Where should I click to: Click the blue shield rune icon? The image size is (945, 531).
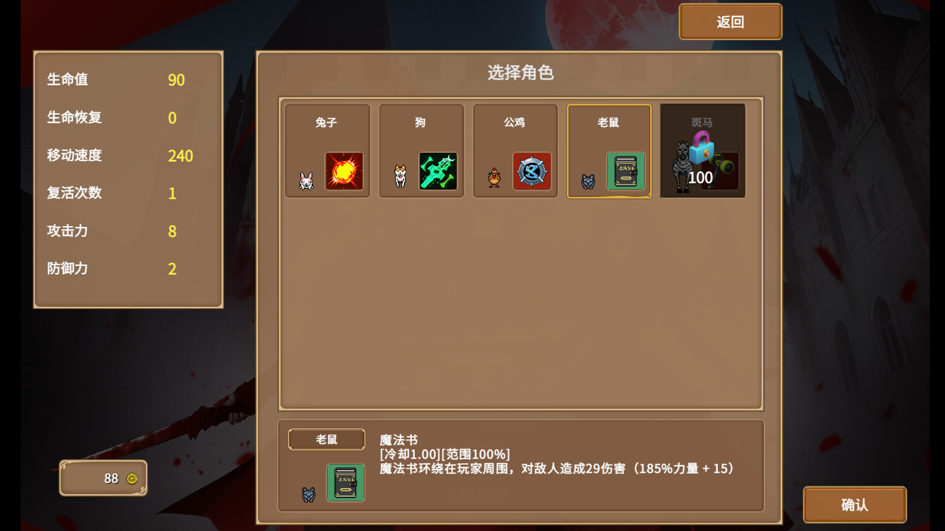pyautogui.click(x=532, y=171)
